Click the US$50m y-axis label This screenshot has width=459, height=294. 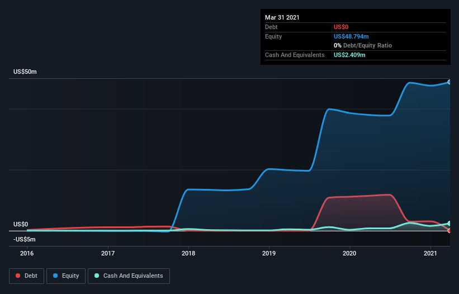25,72
